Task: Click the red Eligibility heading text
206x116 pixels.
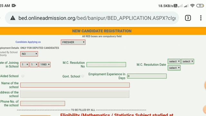Action: point(117,115)
